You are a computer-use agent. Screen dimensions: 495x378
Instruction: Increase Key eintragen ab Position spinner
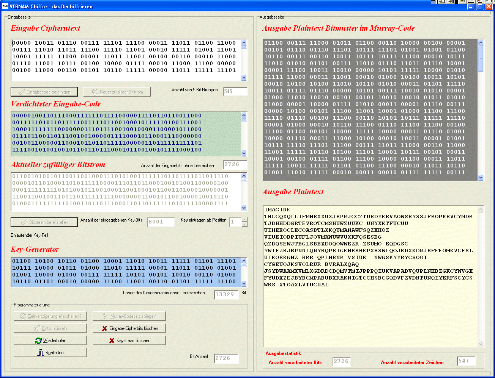[x=244, y=220]
